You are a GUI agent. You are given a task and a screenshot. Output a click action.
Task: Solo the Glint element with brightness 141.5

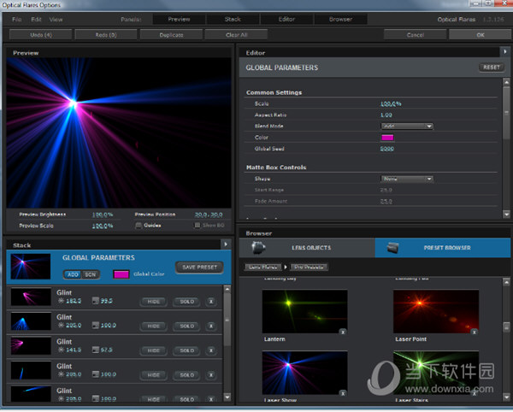186,350
